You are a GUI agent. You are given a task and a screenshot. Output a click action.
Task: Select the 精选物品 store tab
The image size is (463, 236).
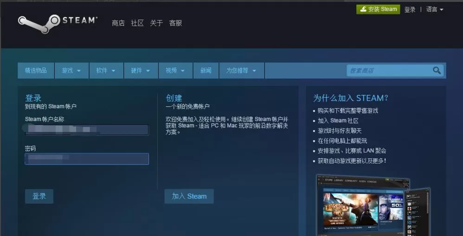coord(36,71)
